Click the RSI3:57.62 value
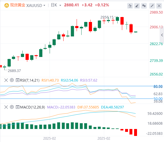 (89, 80)
